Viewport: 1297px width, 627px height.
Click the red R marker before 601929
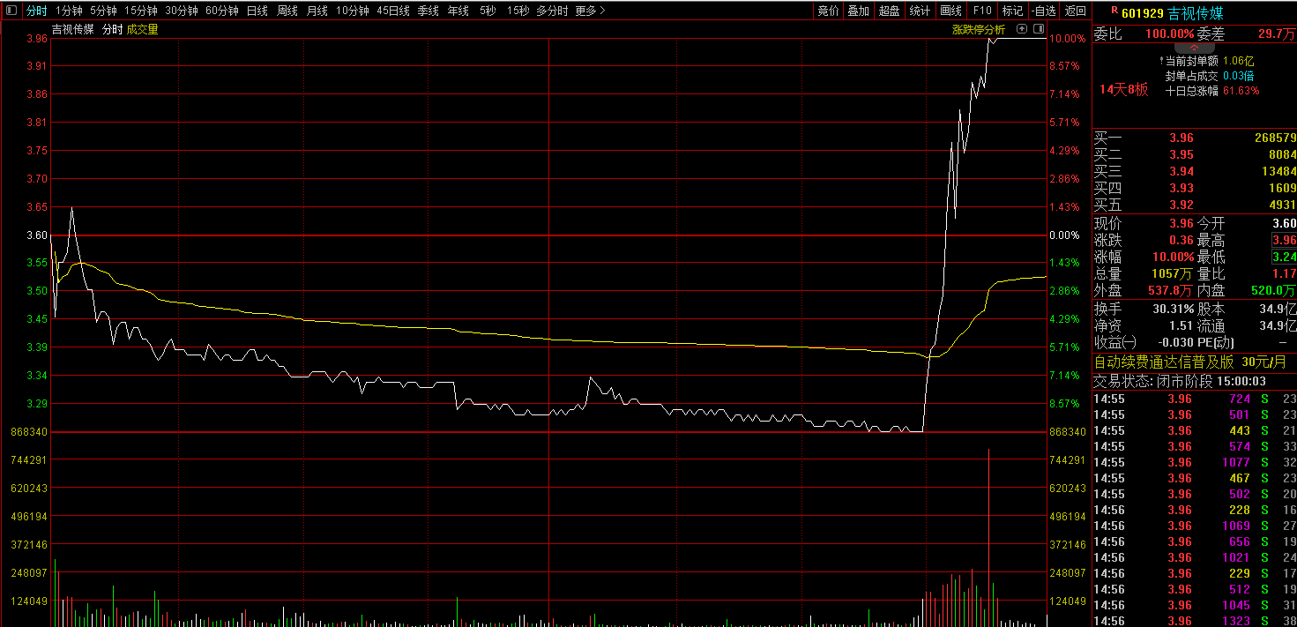(x=1114, y=11)
